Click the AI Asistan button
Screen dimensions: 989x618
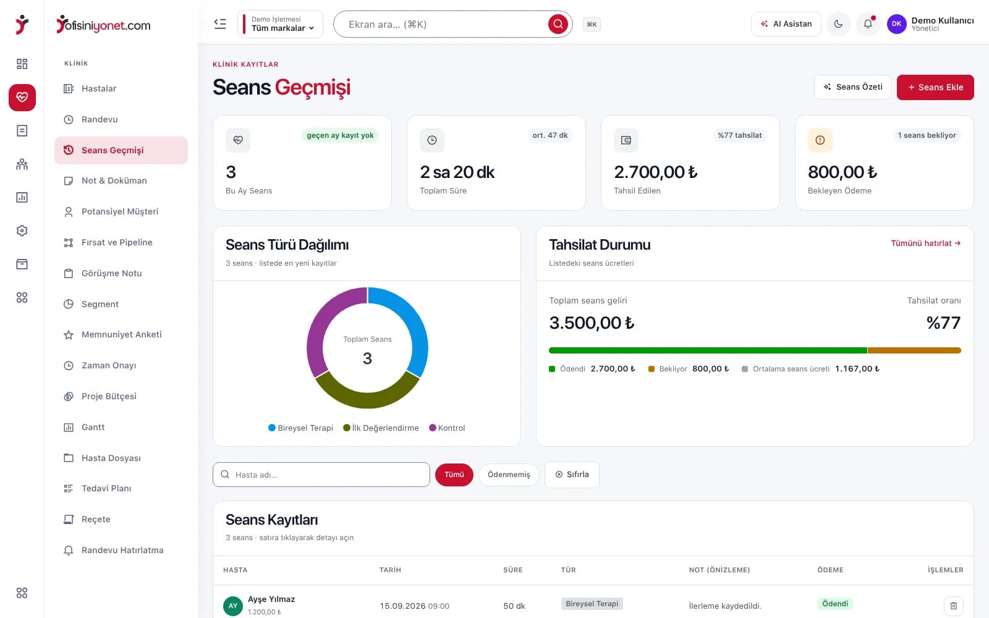[x=786, y=24]
